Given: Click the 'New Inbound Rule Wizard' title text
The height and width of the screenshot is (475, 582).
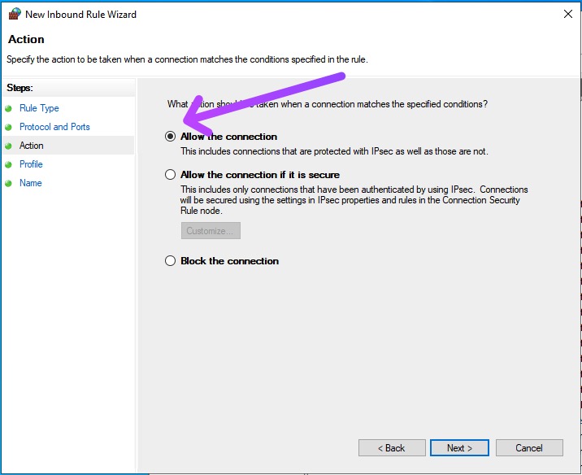Looking at the screenshot, I should (80, 15).
